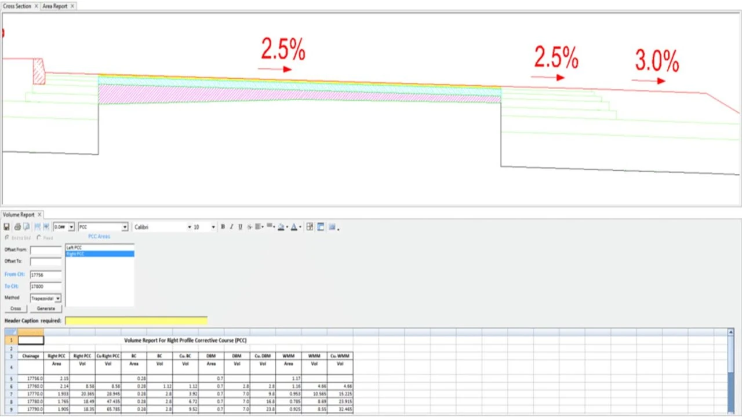Close the Volume Report tab
Image resolution: width=742 pixels, height=417 pixels.
click(x=39, y=214)
